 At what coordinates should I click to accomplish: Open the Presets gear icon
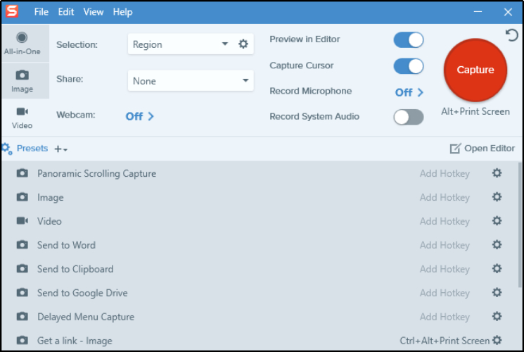pyautogui.click(x=6, y=149)
